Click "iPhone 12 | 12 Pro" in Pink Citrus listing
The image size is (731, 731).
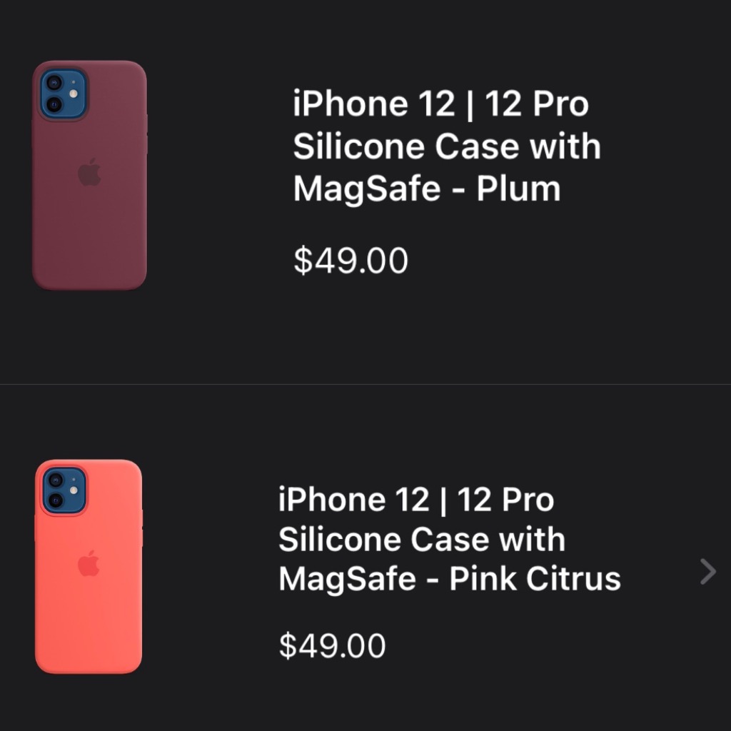pos(415,500)
